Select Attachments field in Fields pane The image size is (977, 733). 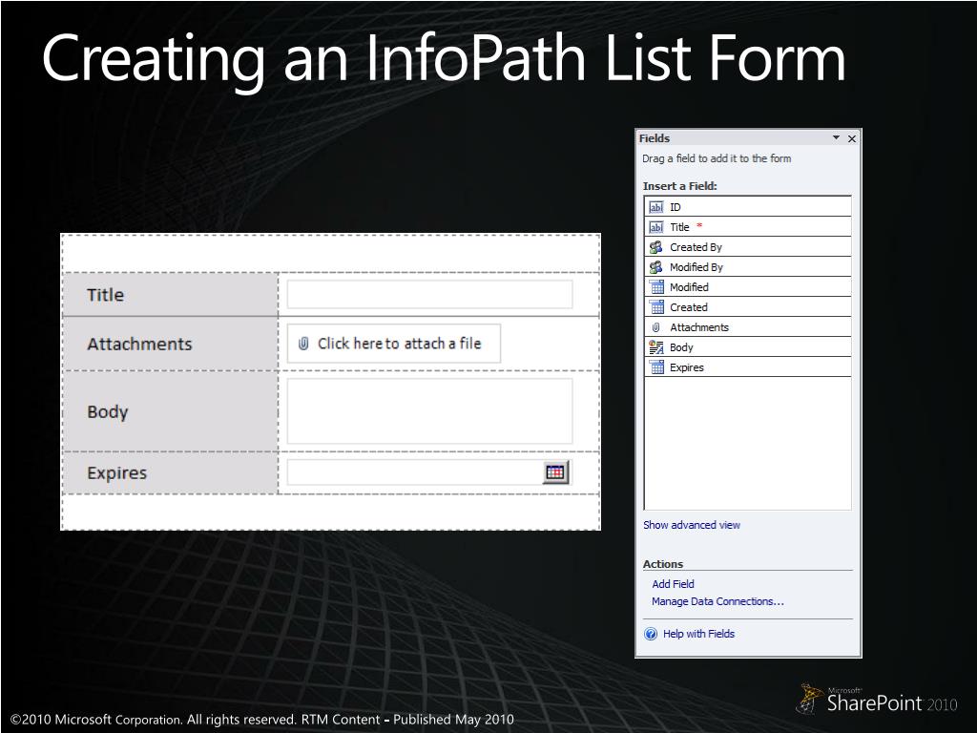point(748,327)
